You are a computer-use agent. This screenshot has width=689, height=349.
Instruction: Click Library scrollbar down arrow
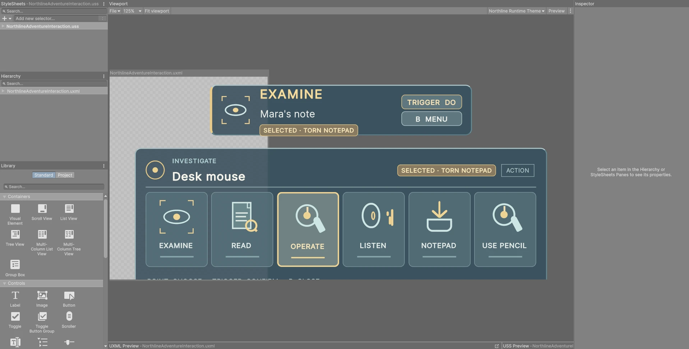[105, 346]
